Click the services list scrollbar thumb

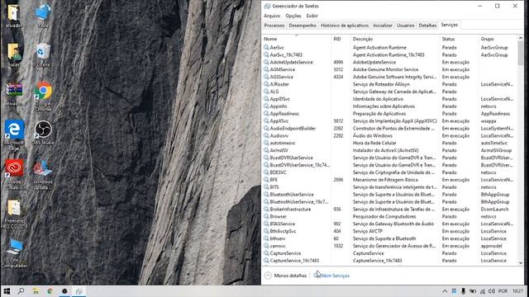(x=521, y=53)
